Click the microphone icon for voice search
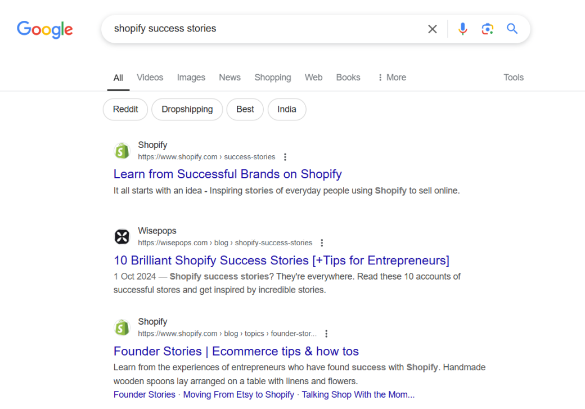Screen dimensions: 585x409 462,29
